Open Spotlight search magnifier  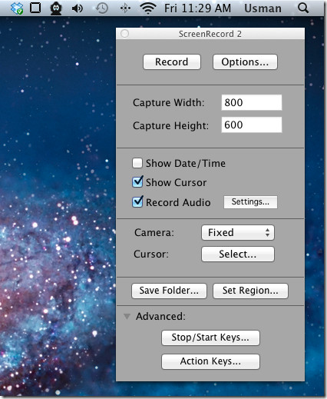(303, 8)
